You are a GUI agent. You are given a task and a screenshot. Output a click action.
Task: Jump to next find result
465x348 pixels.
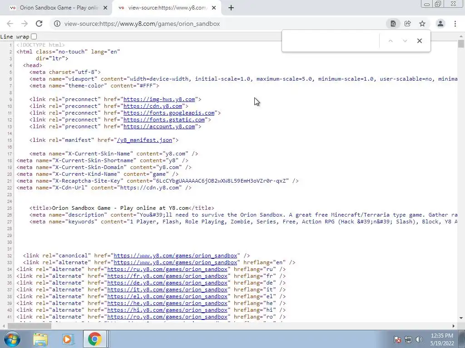pyautogui.click(x=405, y=41)
